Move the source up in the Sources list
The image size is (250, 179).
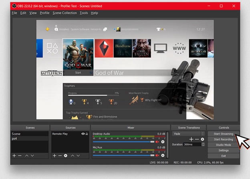point(73,155)
